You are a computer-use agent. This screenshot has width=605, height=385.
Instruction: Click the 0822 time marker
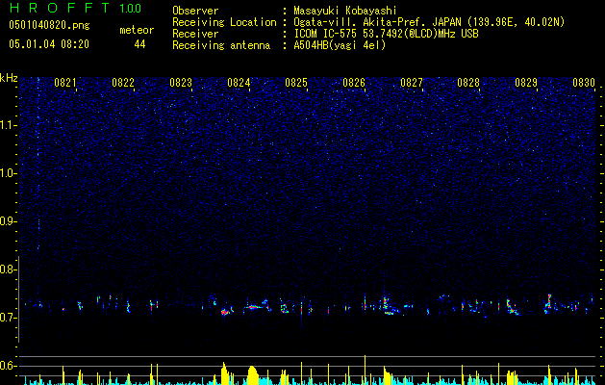click(123, 83)
